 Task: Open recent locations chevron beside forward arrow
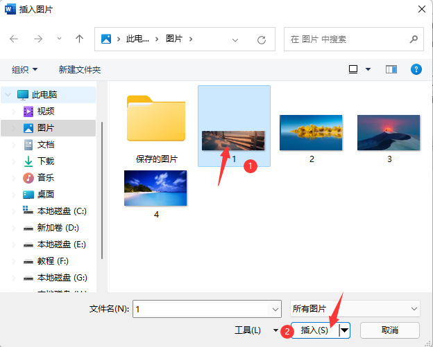[59, 39]
